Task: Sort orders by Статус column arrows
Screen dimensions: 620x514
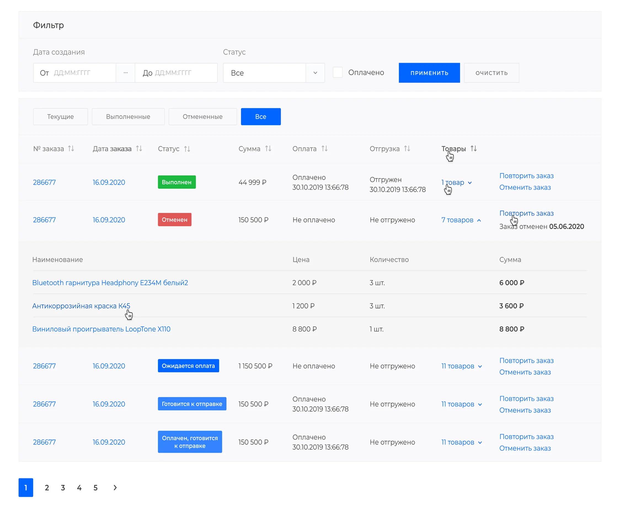Action: point(187,149)
